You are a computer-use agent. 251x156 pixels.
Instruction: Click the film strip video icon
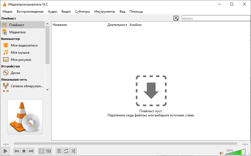pyautogui.click(x=6, y=45)
